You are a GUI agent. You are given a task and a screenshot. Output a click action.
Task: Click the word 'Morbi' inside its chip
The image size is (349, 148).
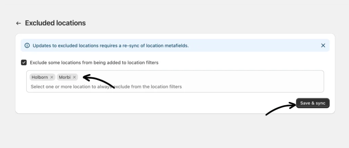point(65,77)
